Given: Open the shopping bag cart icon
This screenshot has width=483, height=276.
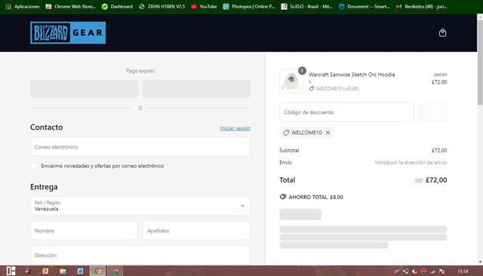Looking at the screenshot, I should coord(442,32).
